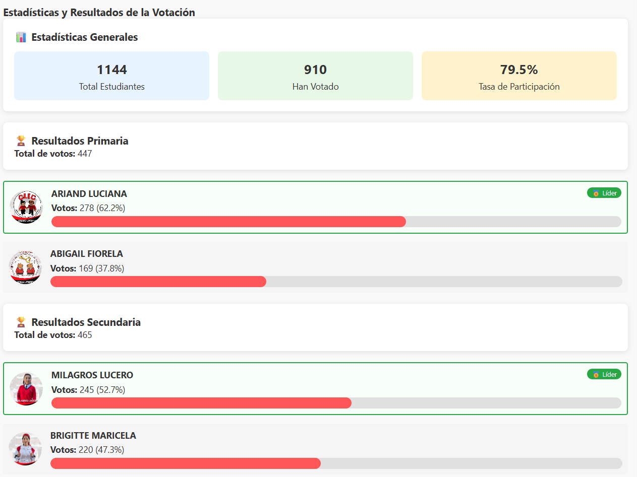This screenshot has height=477, width=637.
Task: Click Milagros Lucero's vote progress bar
Action: click(x=201, y=403)
